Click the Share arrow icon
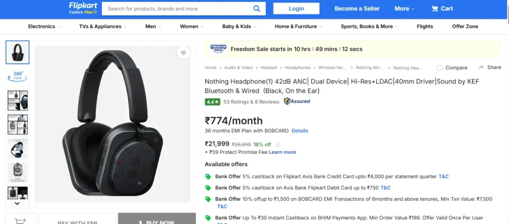The image size is (509, 224). 481,67
